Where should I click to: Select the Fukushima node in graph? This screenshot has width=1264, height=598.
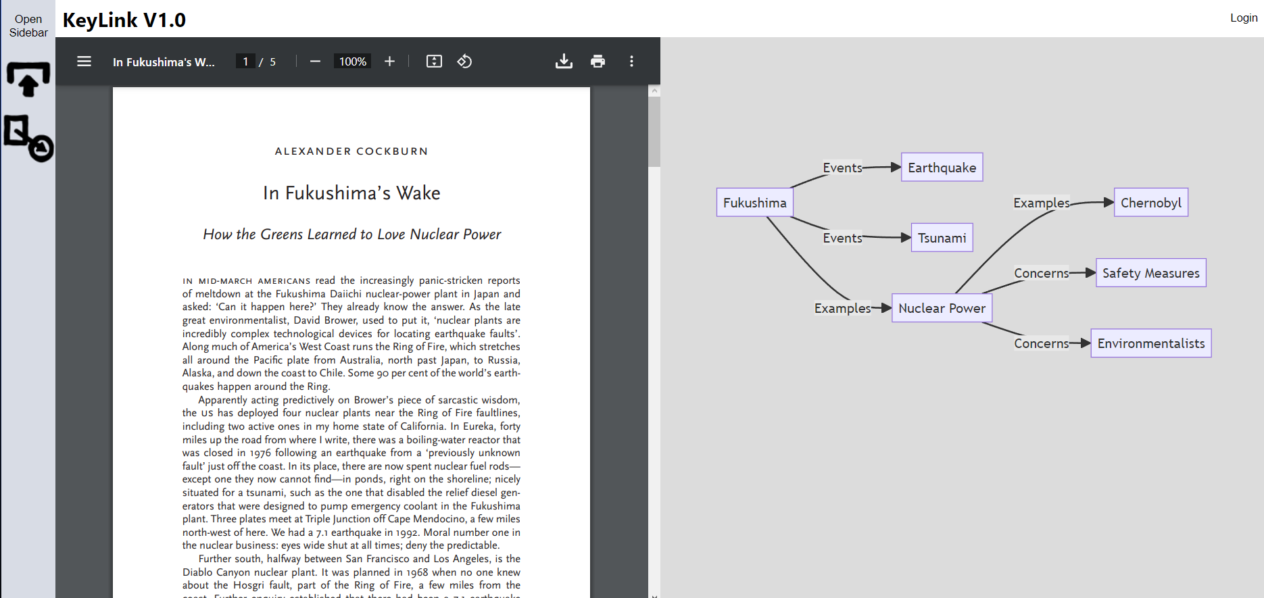click(x=754, y=203)
